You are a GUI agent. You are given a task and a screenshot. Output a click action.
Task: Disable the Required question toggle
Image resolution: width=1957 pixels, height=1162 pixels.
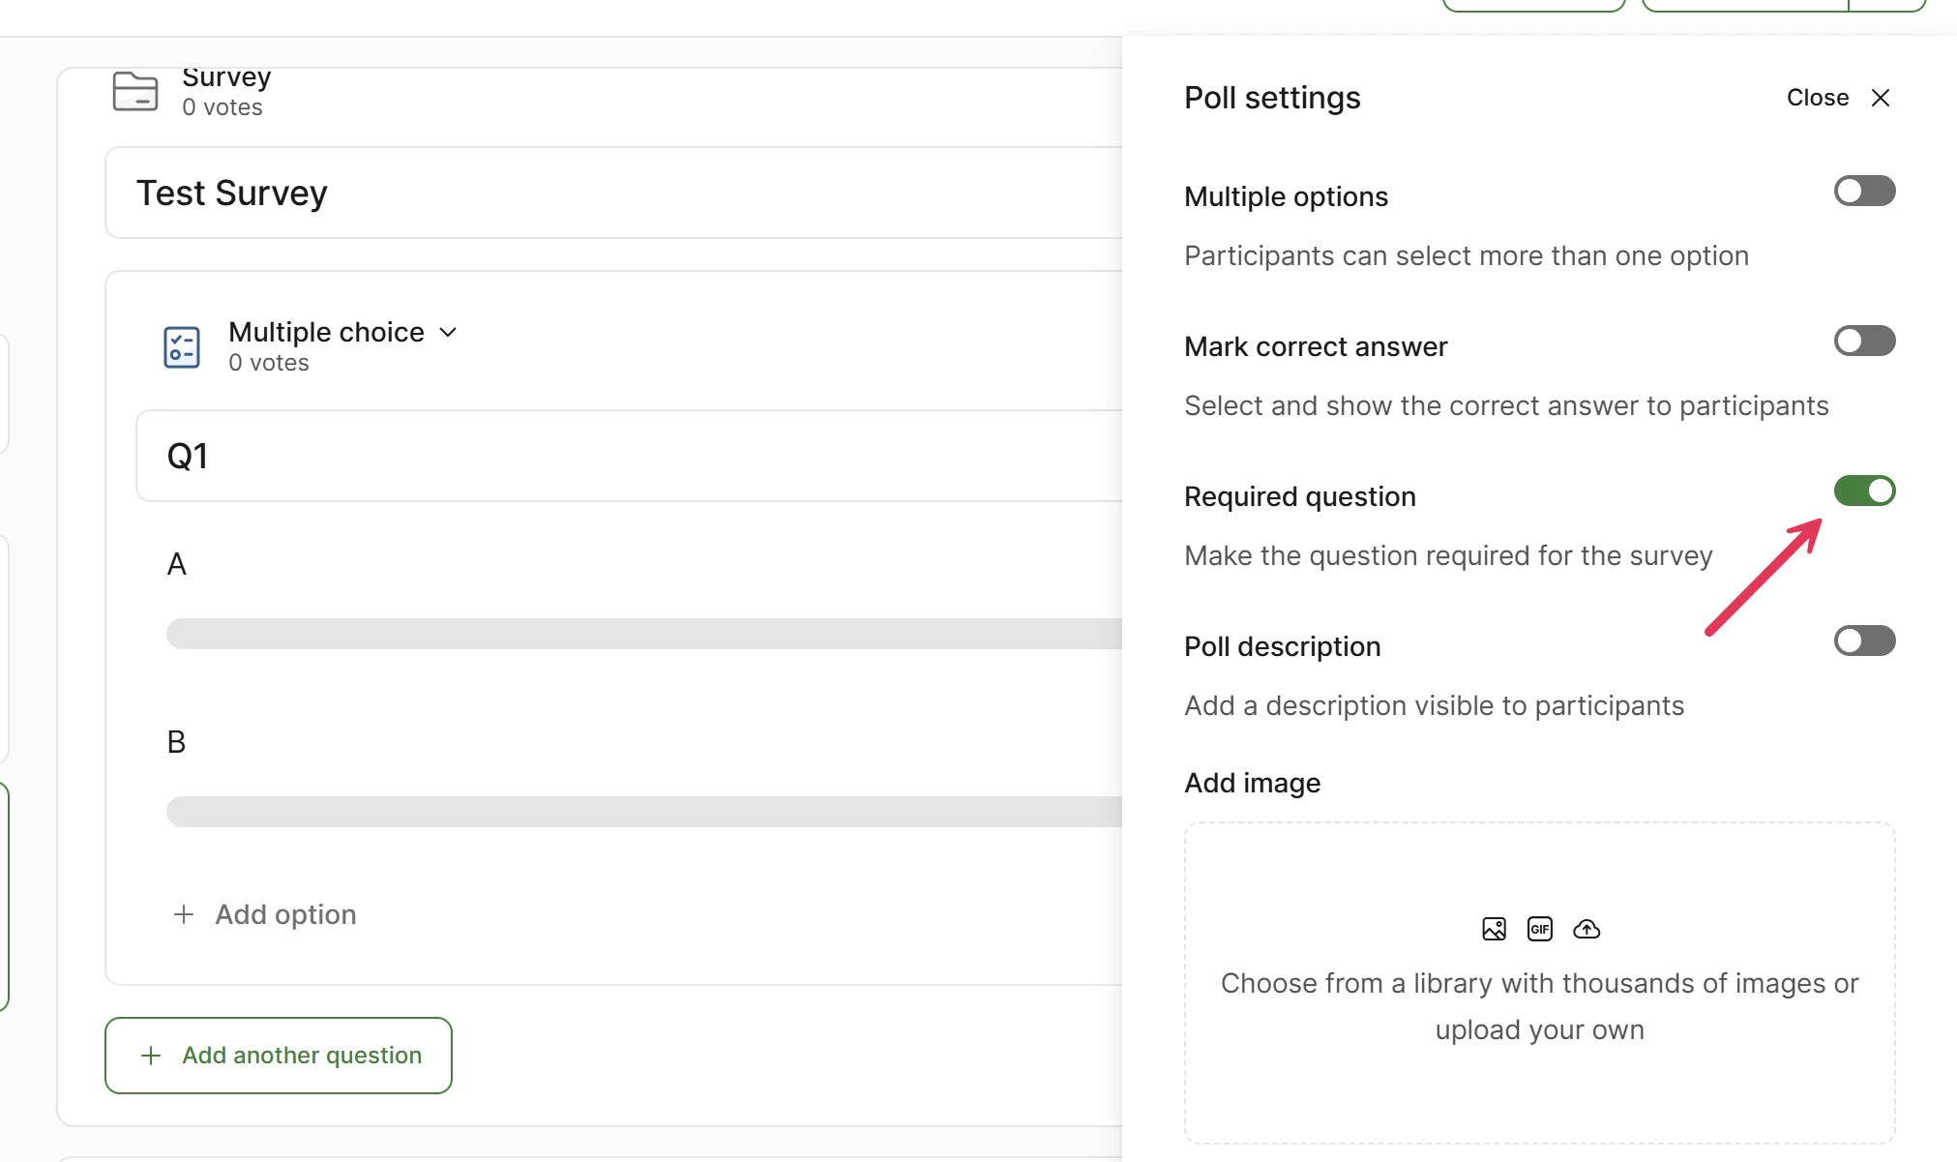(1864, 492)
